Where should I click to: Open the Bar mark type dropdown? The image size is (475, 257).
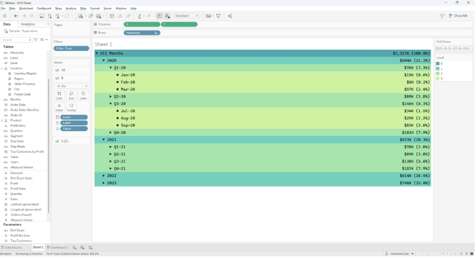pyautogui.click(x=71, y=86)
